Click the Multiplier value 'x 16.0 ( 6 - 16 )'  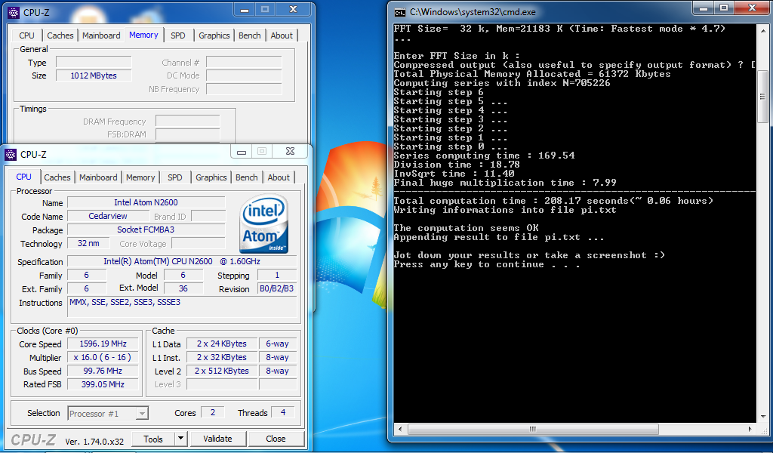[103, 357]
